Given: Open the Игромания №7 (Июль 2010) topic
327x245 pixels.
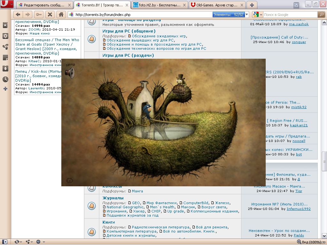Looking at the screenshot, I should pyautogui.click(x=279, y=204).
